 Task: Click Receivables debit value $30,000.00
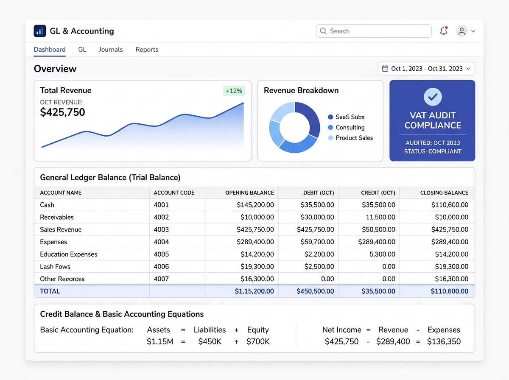point(317,217)
